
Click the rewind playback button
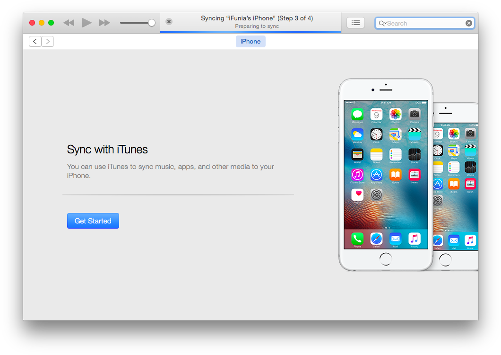click(69, 23)
